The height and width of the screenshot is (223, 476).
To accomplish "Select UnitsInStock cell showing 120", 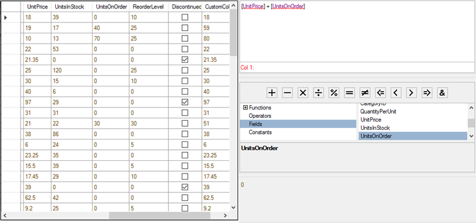I will tap(72, 71).
